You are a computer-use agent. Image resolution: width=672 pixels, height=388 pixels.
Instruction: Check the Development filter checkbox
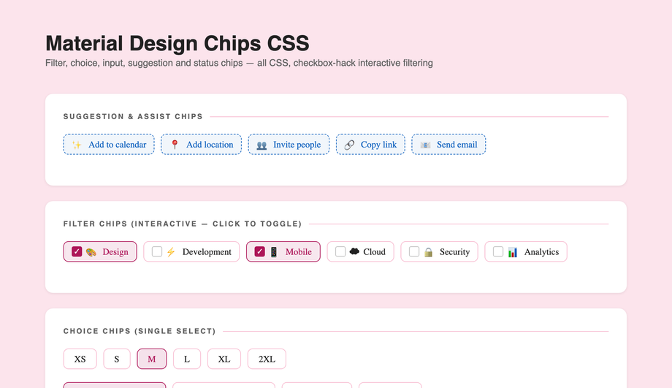[x=157, y=251]
